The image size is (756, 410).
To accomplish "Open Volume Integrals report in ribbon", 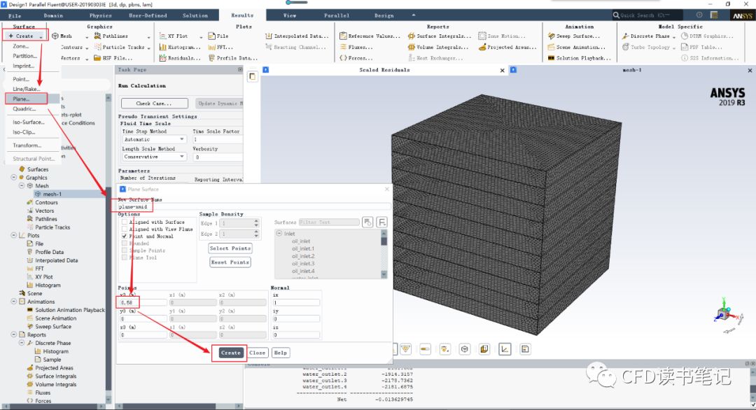I will point(437,47).
